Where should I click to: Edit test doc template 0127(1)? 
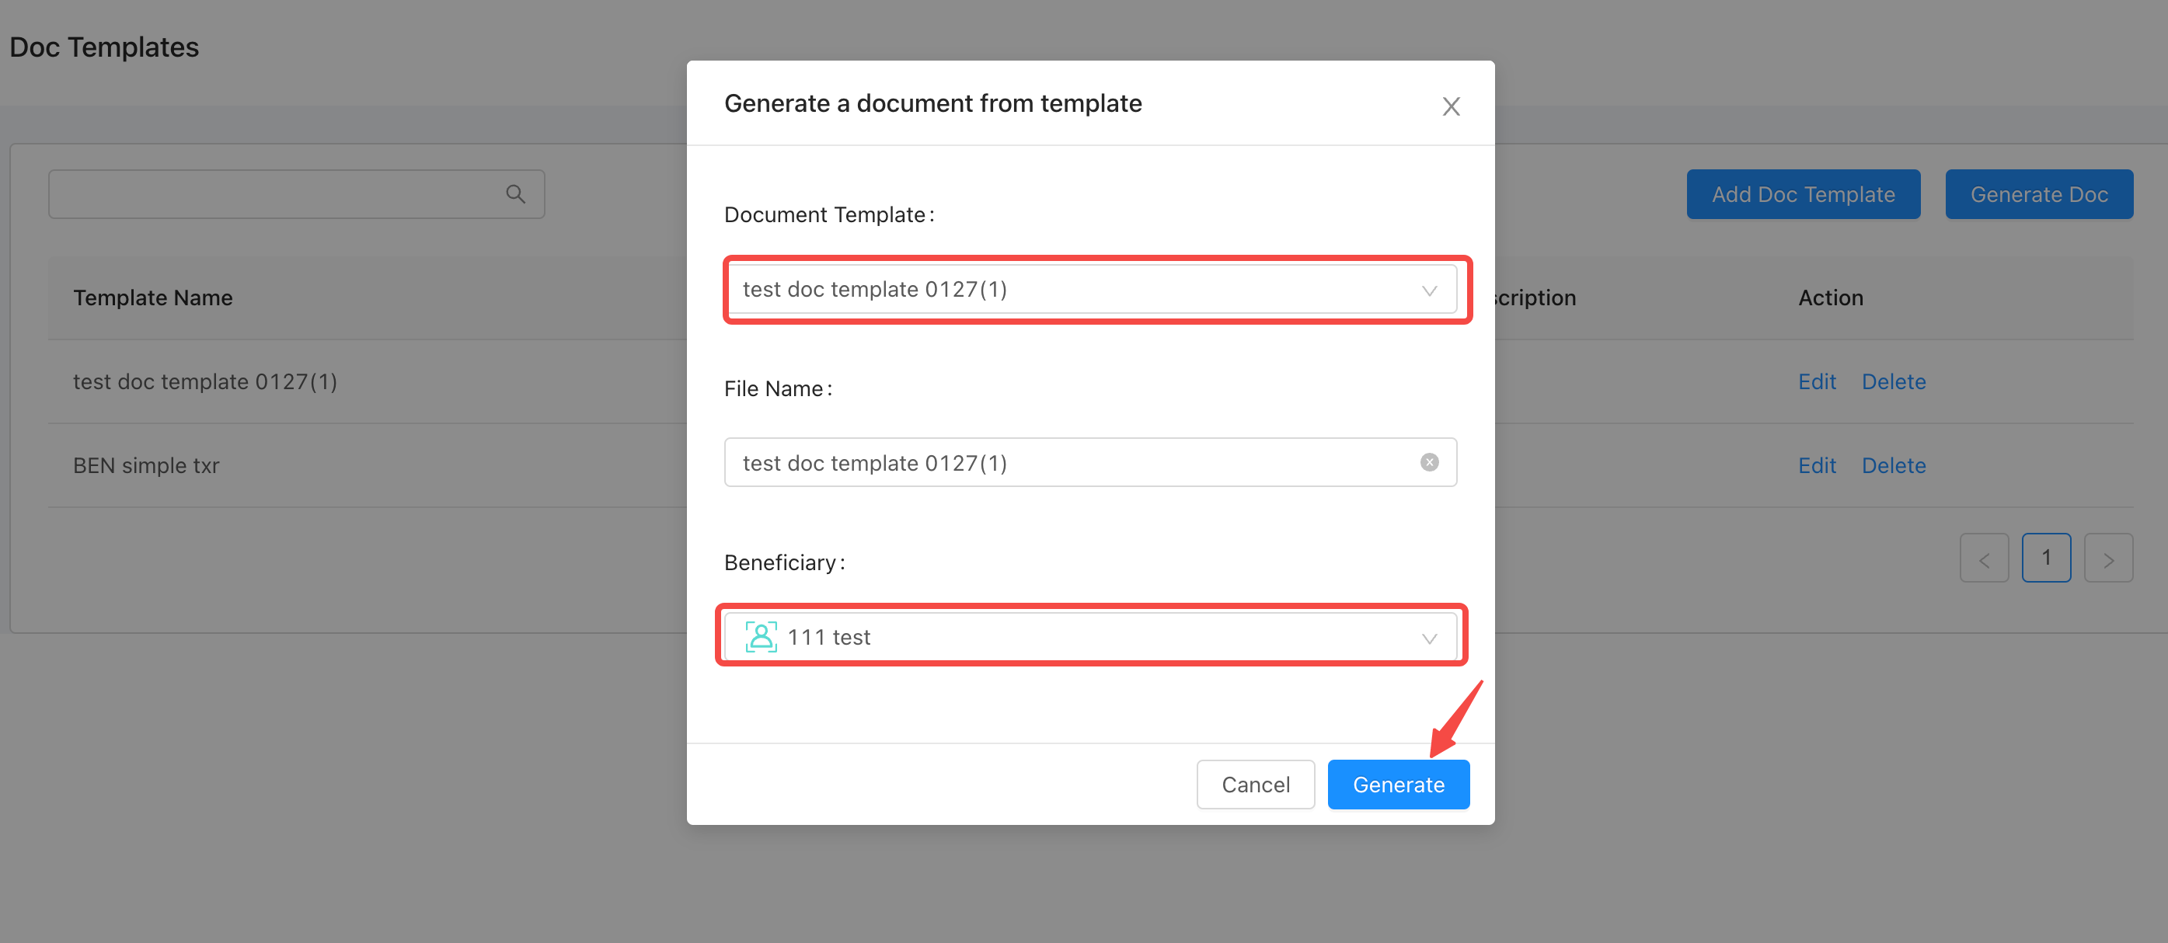tap(1816, 382)
